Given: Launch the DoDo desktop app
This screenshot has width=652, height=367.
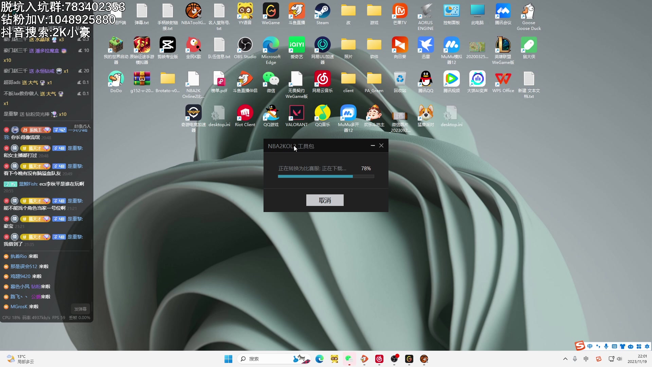Looking at the screenshot, I should [116, 82].
